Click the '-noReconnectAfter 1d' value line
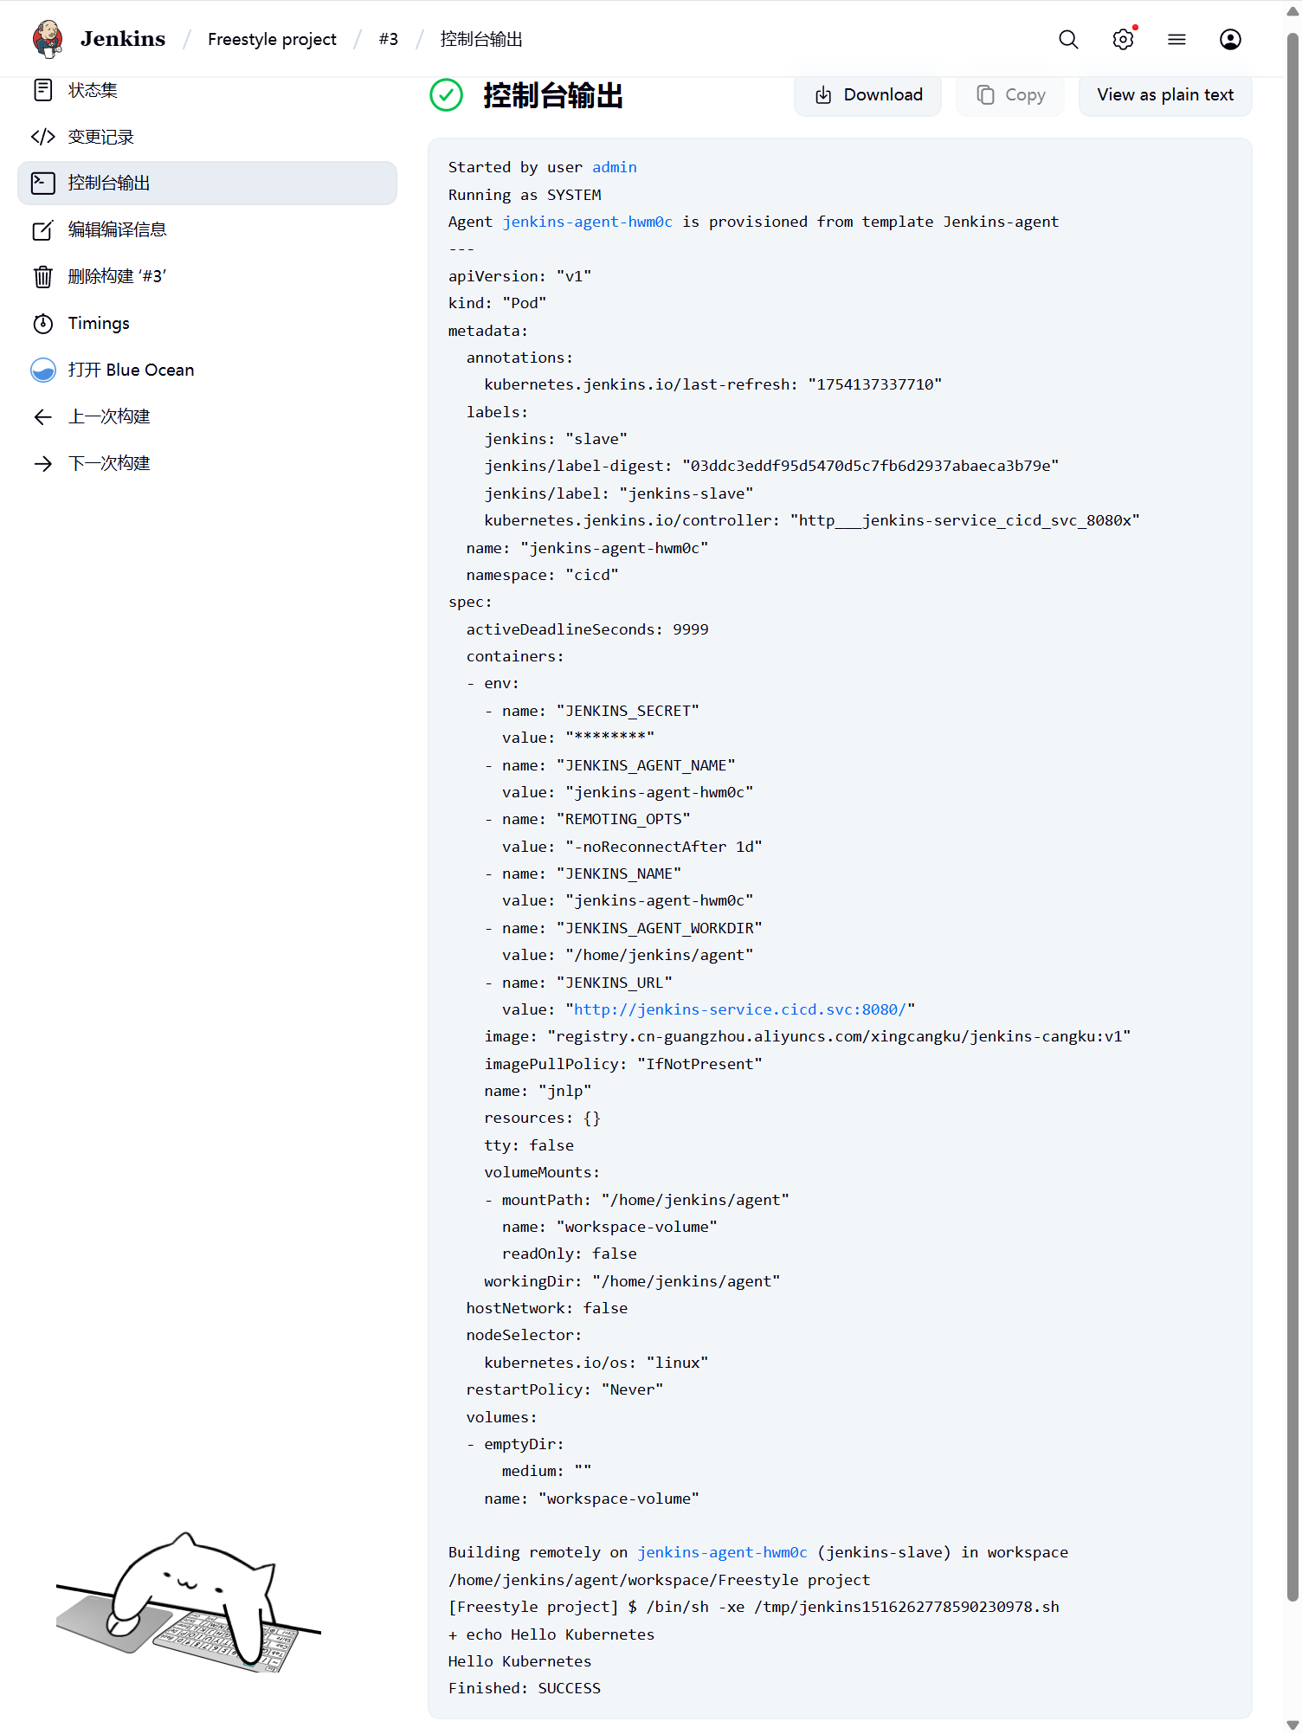Viewport: 1302px width, 1734px height. (x=633, y=847)
